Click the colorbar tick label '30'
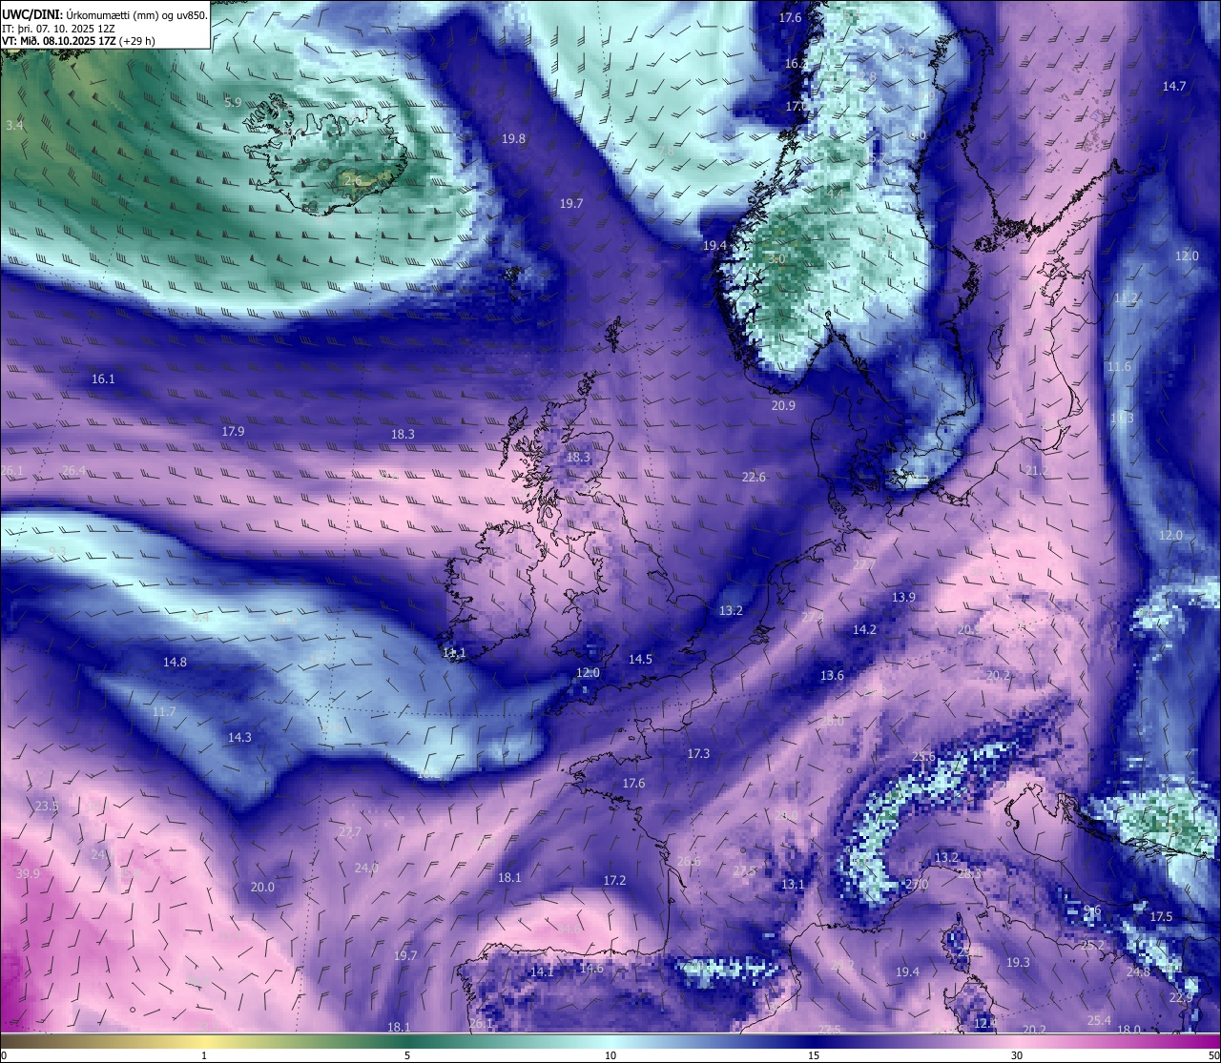The image size is (1221, 1063). (x=1017, y=1055)
